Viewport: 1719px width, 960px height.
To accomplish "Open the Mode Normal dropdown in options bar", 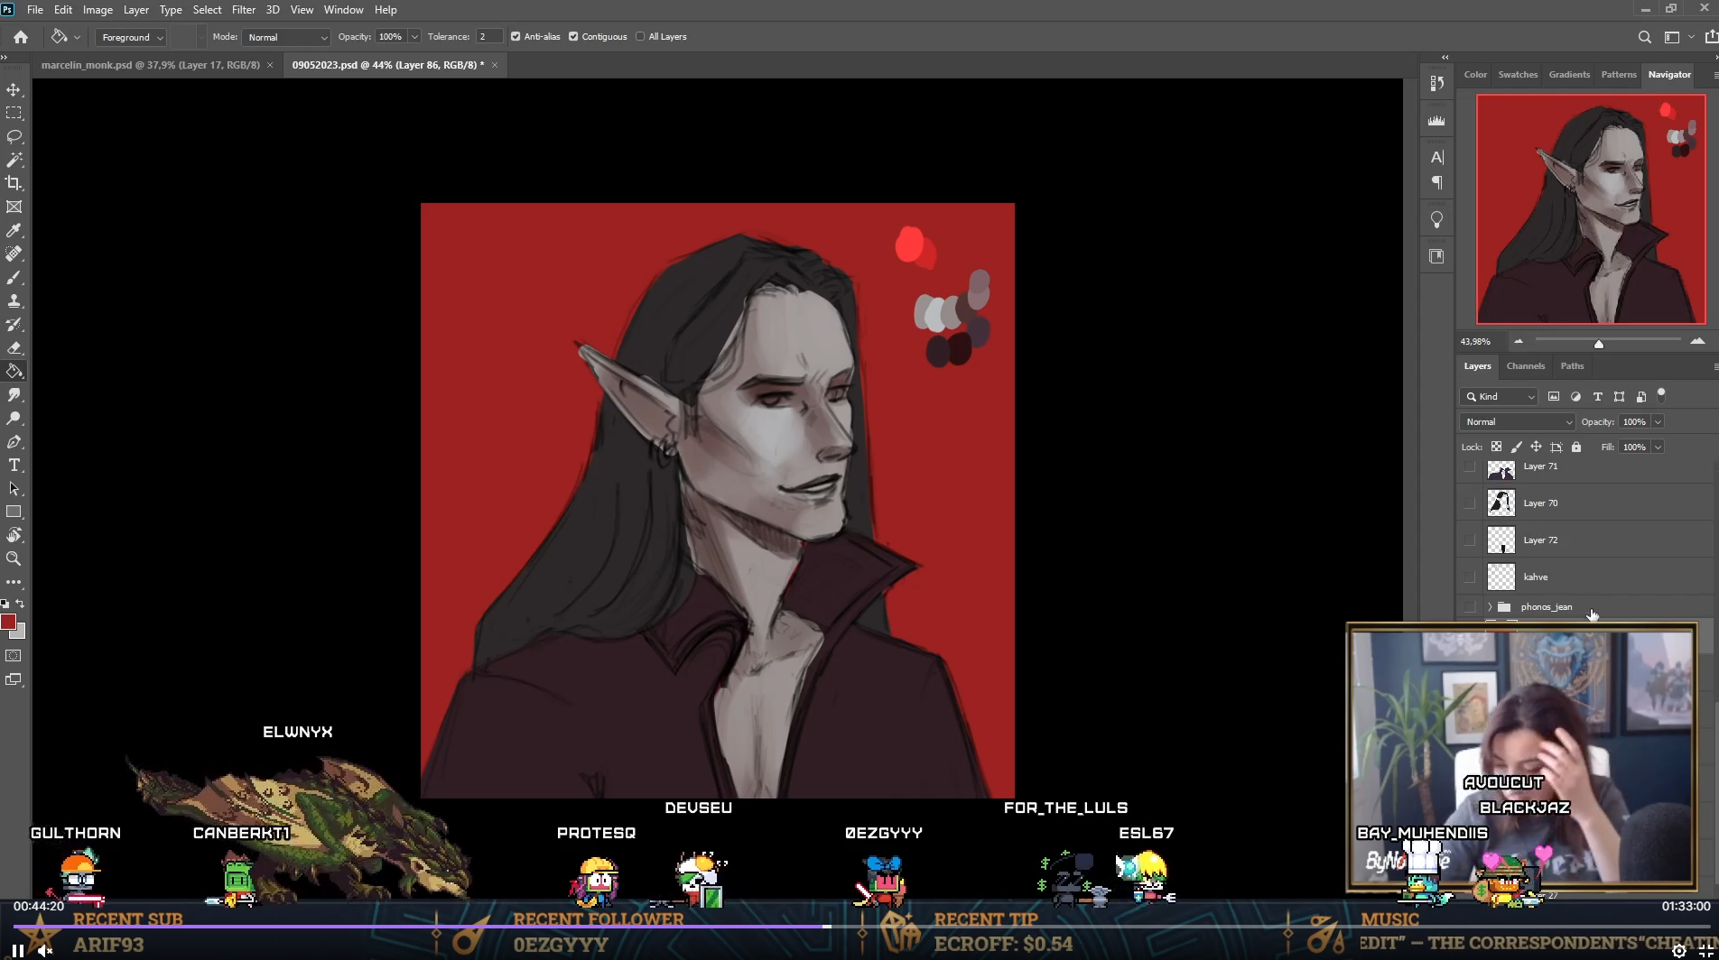I will 286,37.
